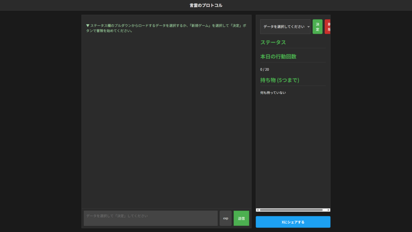Click the 0 / 20 action count value
Viewport: 412px width, 232px height.
[265, 70]
